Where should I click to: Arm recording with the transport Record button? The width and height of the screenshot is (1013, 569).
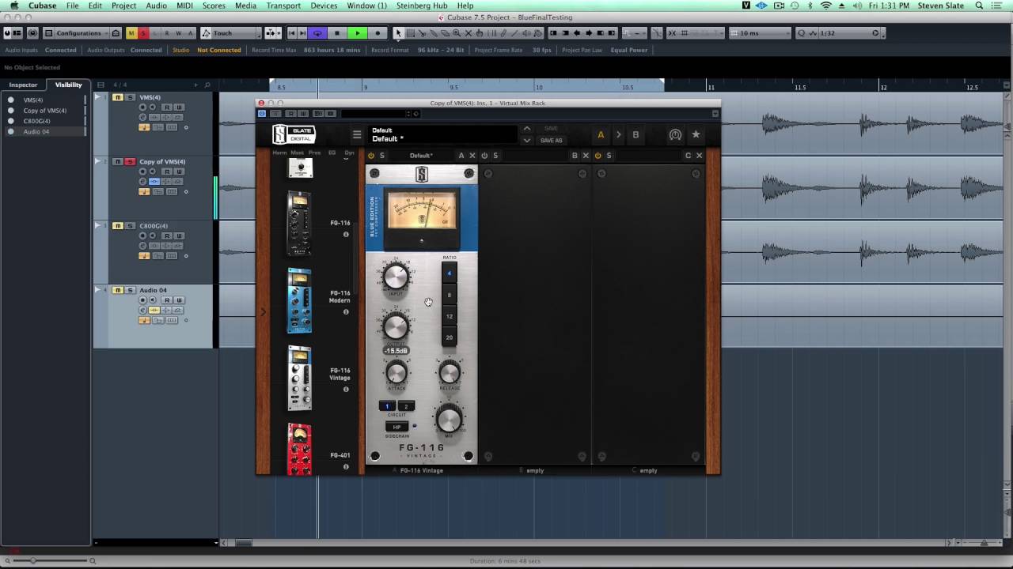coord(378,33)
